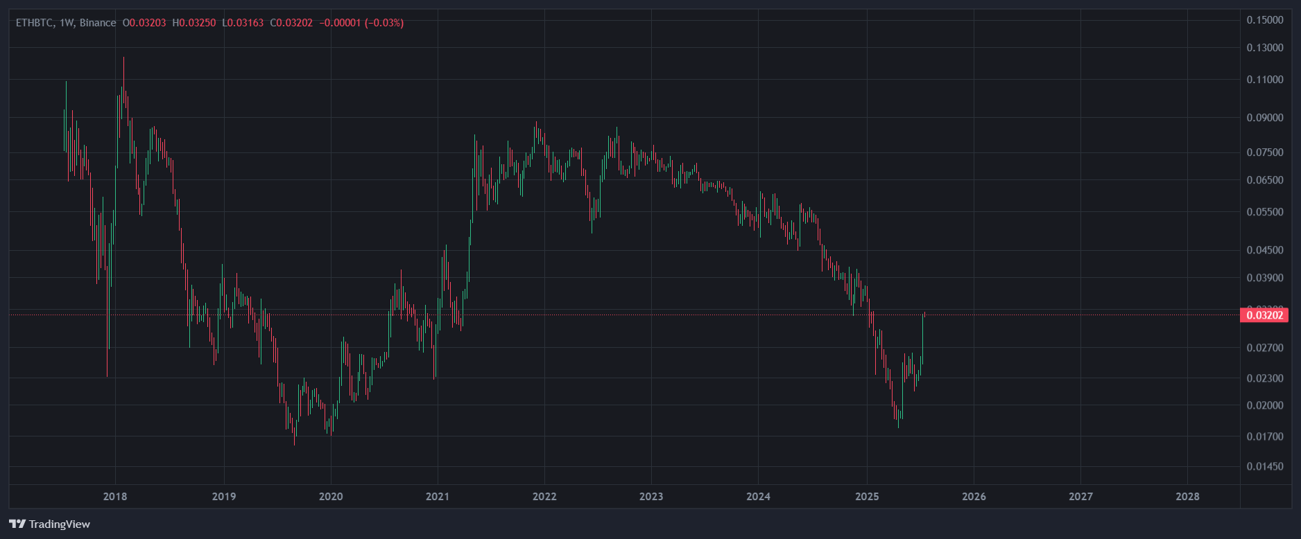Click the 2021 time axis label
Viewport: 1301px width, 539px height.
[x=438, y=496]
